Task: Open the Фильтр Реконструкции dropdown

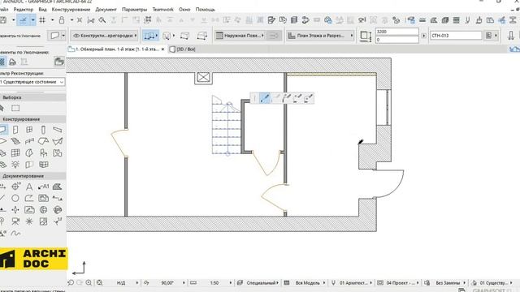Action: tap(32, 82)
